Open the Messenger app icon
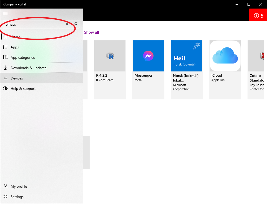267x204 pixels. pyautogui.click(x=148, y=56)
